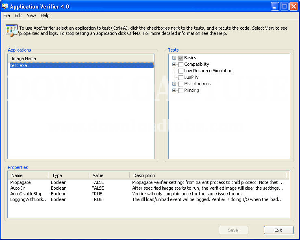Click the Image Name column header
The image size is (300, 240).
pyautogui.click(x=80, y=58)
